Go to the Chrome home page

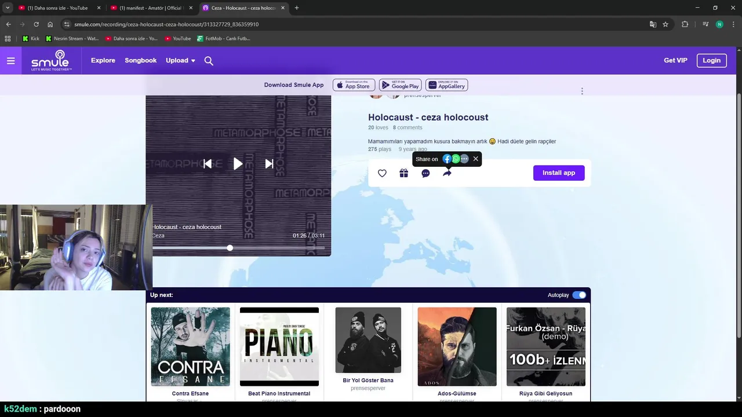pos(50,24)
